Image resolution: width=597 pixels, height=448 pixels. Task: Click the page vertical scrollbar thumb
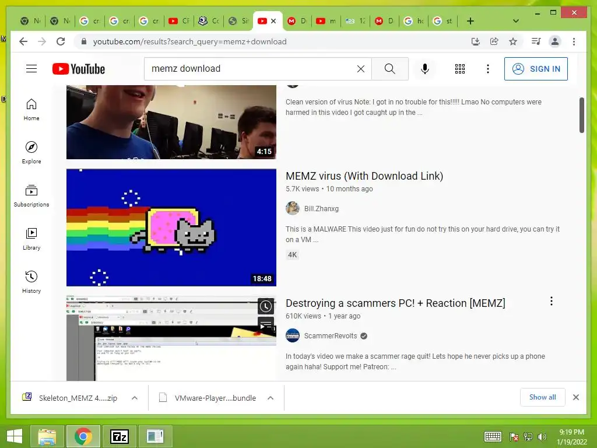pyautogui.click(x=582, y=116)
